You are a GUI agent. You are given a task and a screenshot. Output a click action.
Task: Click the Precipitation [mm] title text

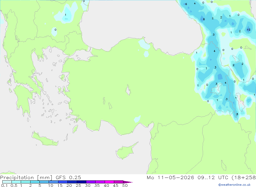pyautogui.click(x=26, y=178)
